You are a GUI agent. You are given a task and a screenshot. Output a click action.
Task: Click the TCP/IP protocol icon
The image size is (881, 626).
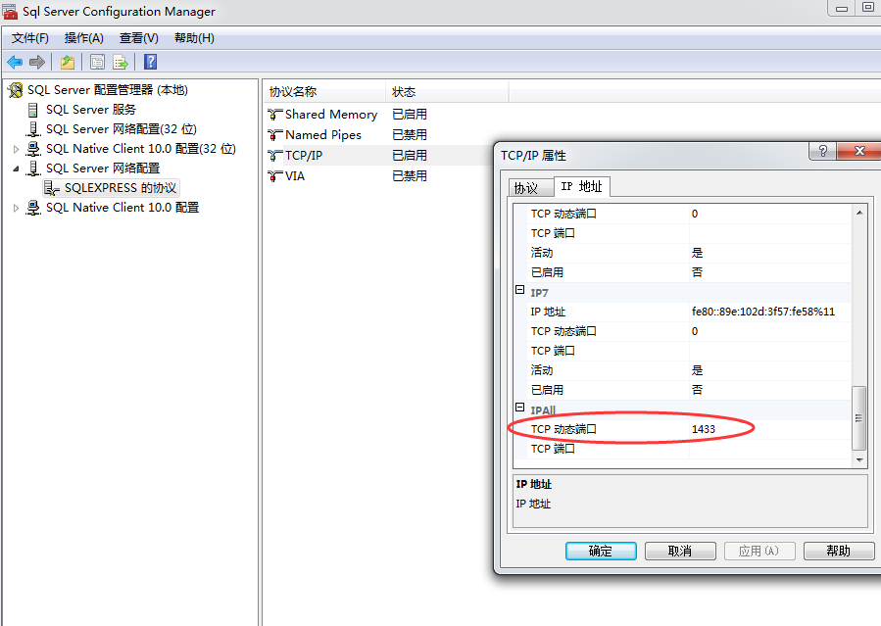[x=275, y=156]
